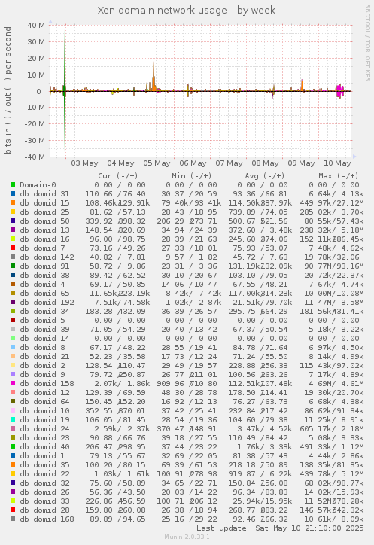Click the 'db domid 5' legend label
The height and width of the screenshot is (545, 374).
(42, 321)
